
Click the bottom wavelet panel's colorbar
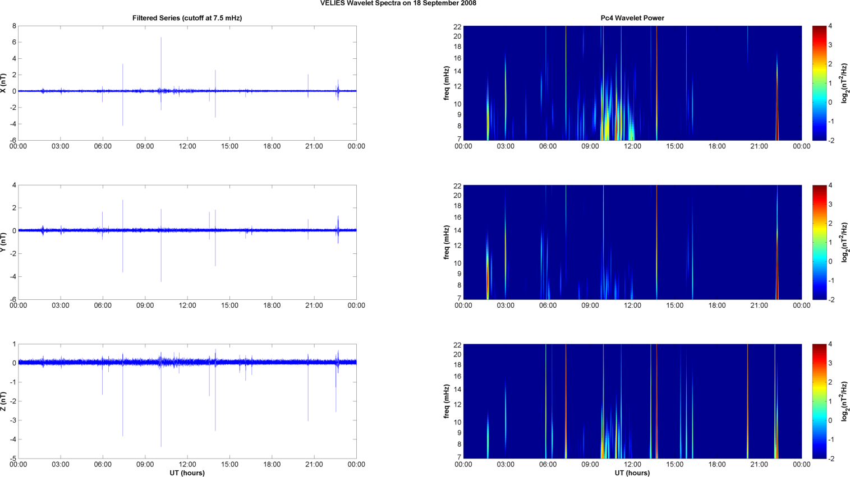tap(819, 401)
